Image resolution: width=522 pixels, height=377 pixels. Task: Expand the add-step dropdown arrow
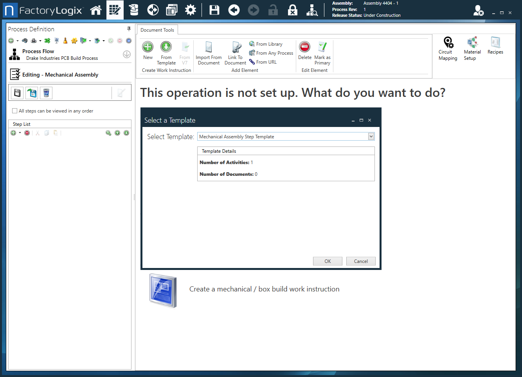click(x=20, y=133)
